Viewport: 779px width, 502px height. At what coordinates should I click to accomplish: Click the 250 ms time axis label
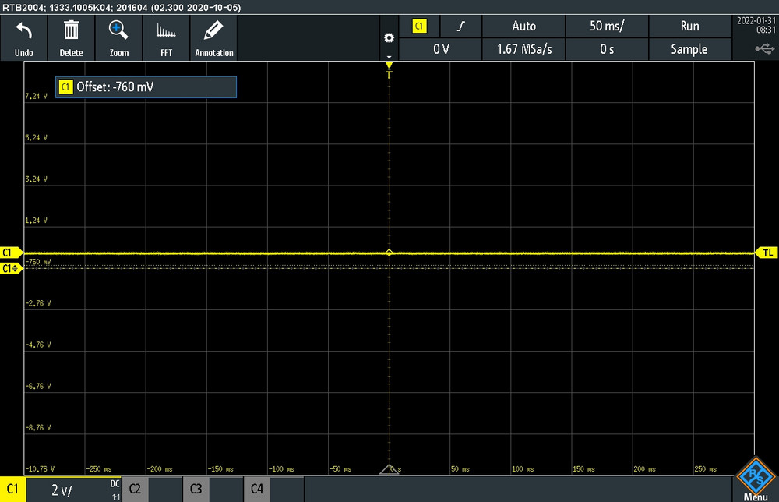pyautogui.click(x=706, y=468)
